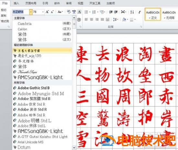178x150 pixels.
Task: Click the Align Right icon
Action: click(97, 20)
